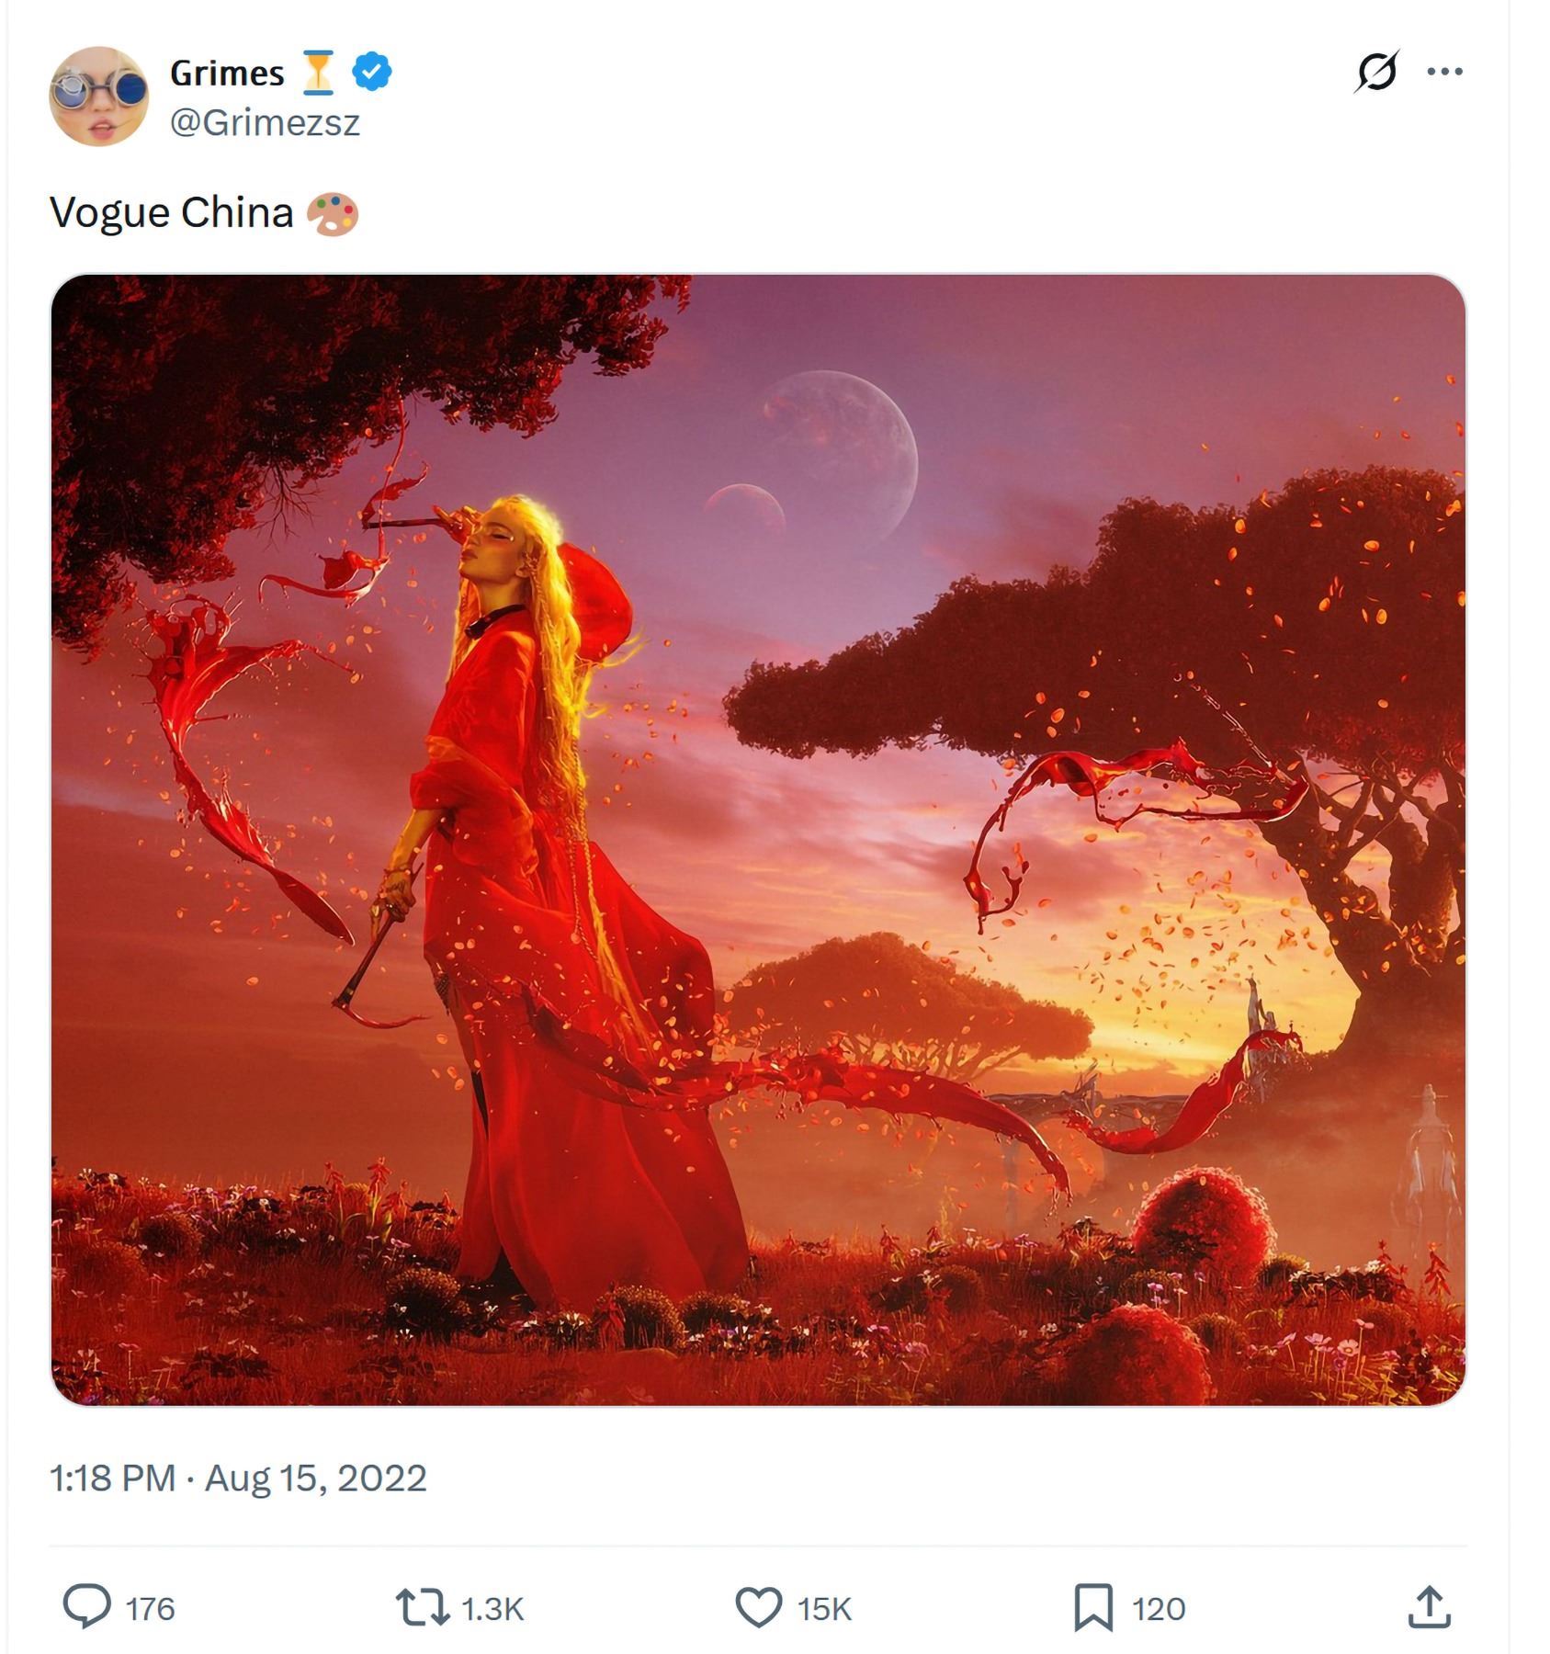The image size is (1550, 1654).
Task: Open the red fantasy artwork image
Action: (x=758, y=839)
